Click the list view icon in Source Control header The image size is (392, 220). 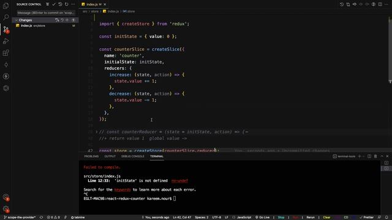click(48, 4)
